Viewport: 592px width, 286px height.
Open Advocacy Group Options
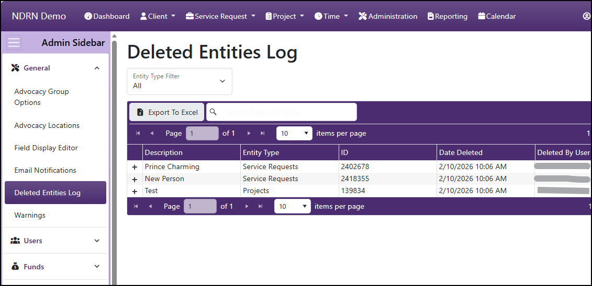55,97
